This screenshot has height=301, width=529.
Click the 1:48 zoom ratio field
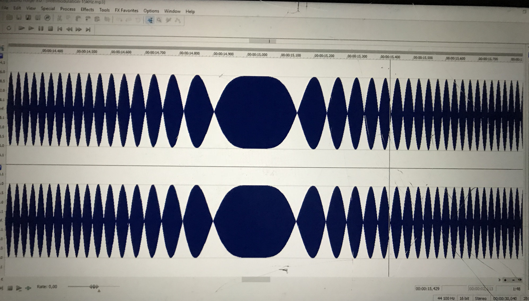coord(509,289)
